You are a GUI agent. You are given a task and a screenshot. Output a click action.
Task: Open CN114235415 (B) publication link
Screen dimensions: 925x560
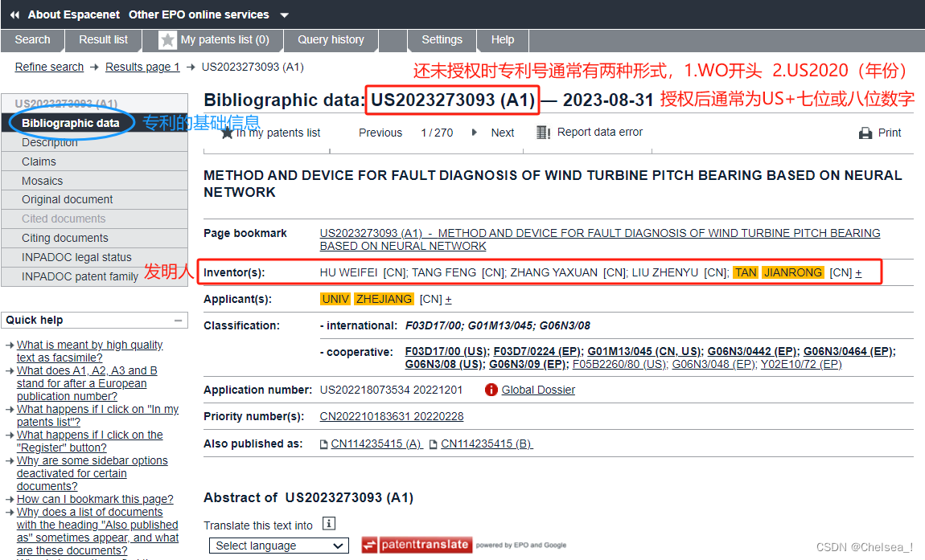[x=487, y=444]
